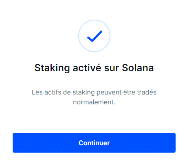187x160 pixels.
Task: Click the word 'peuvent' in the gray text
Action: tap(109, 92)
